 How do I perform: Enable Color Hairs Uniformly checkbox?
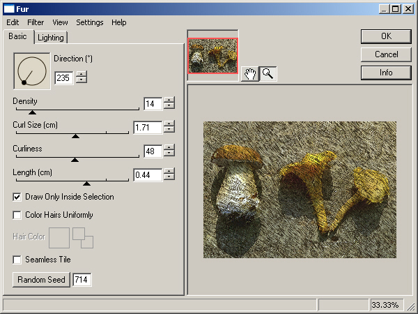(17, 215)
